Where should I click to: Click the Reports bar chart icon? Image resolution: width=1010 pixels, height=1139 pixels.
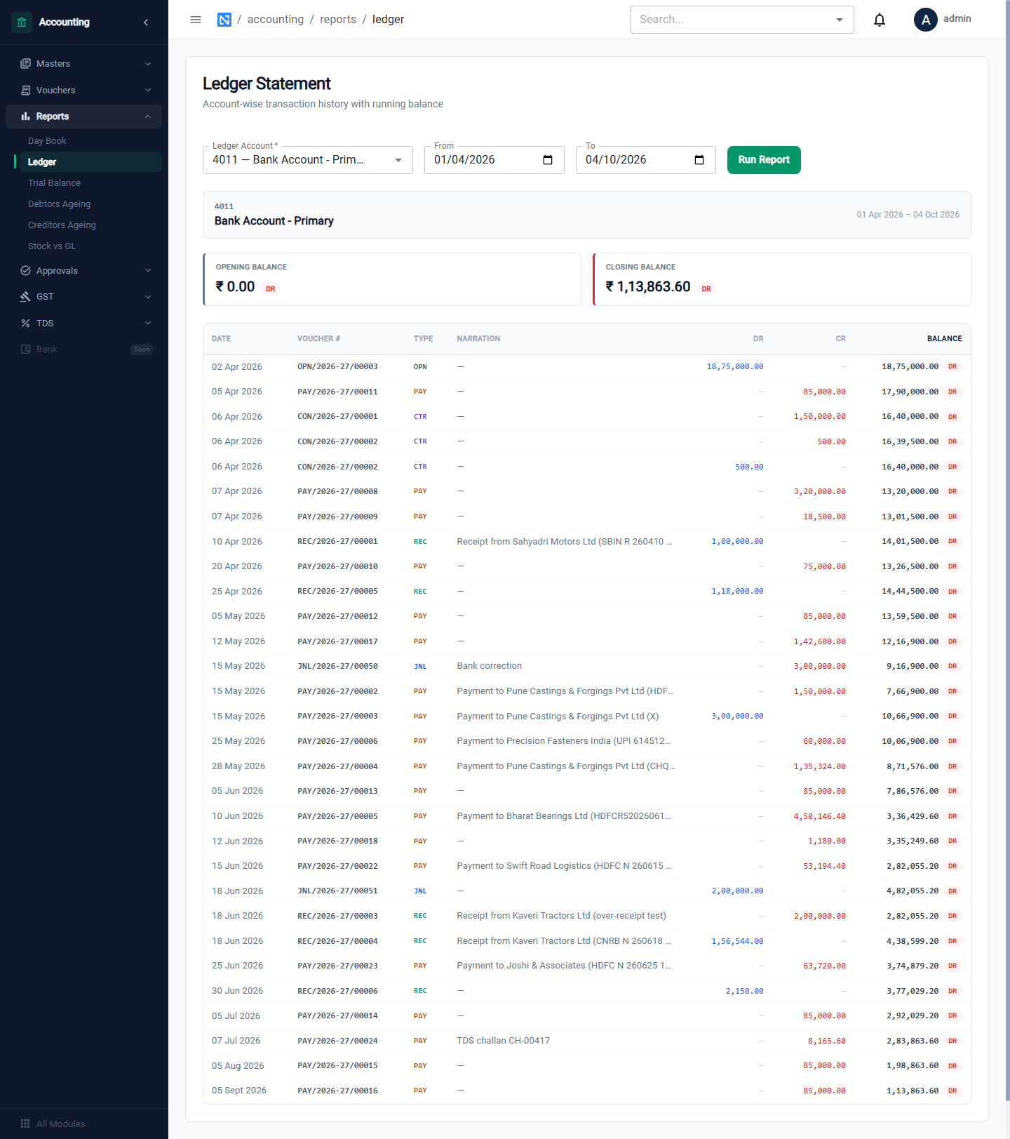tap(26, 116)
